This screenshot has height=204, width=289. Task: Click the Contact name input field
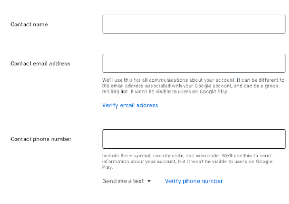pyautogui.click(x=194, y=24)
